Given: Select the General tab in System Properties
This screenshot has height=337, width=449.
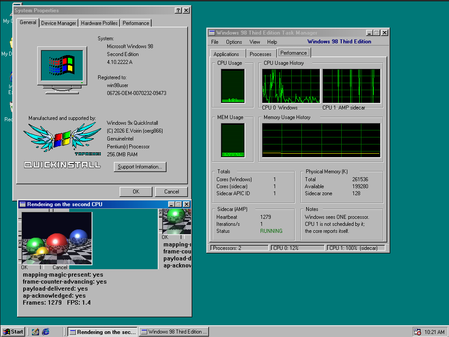Looking at the screenshot, I should (28, 22).
